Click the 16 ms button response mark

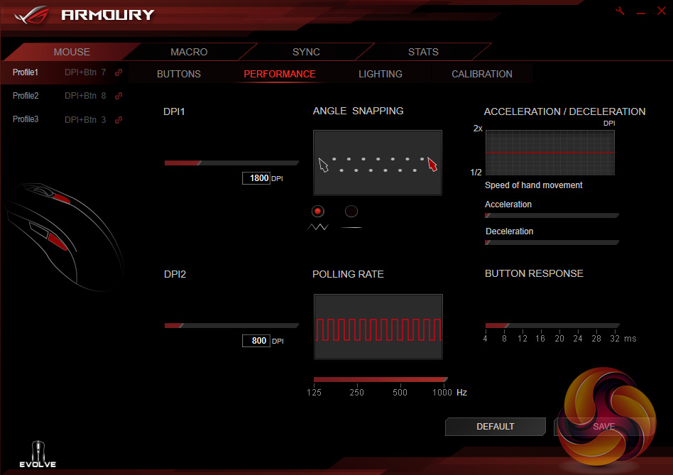tap(540, 339)
